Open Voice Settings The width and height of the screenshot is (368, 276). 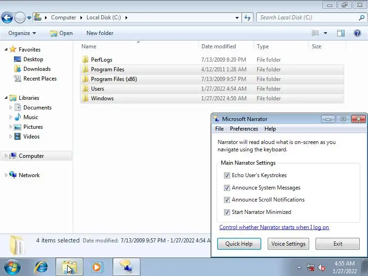[288, 244]
